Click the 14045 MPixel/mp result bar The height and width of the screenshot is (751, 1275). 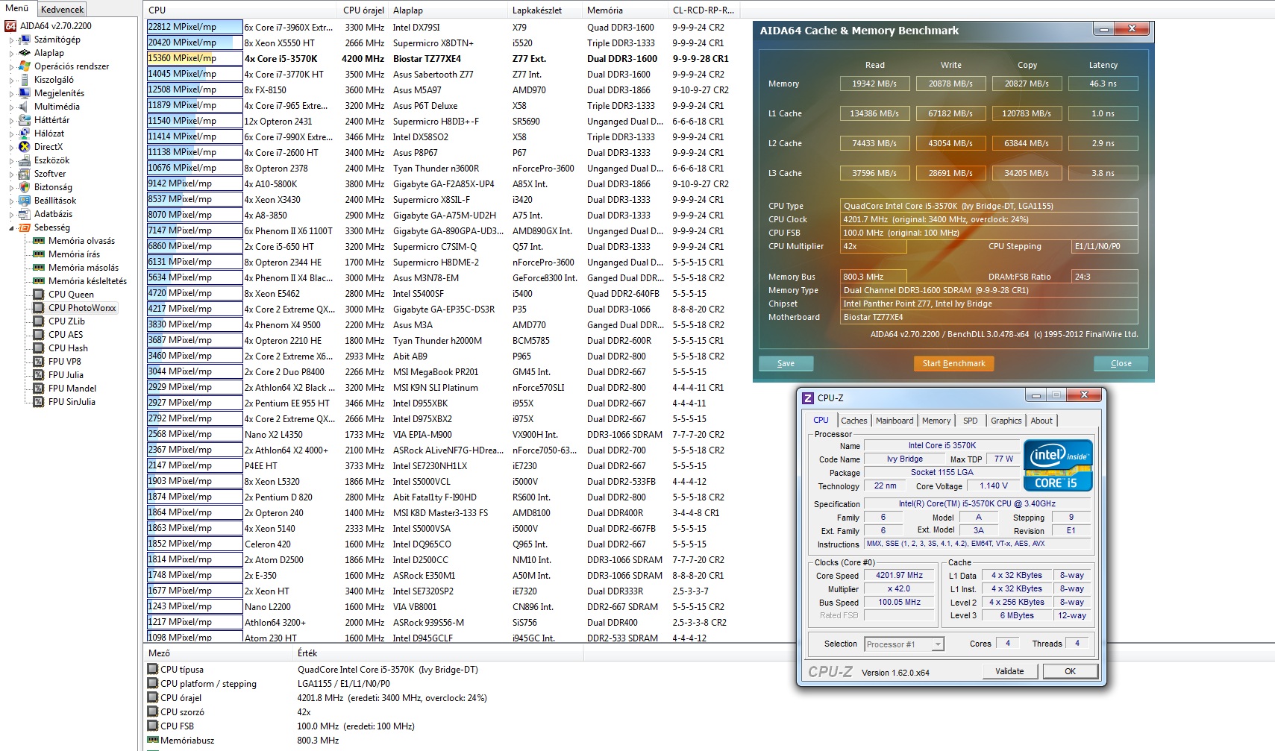pyautogui.click(x=195, y=74)
